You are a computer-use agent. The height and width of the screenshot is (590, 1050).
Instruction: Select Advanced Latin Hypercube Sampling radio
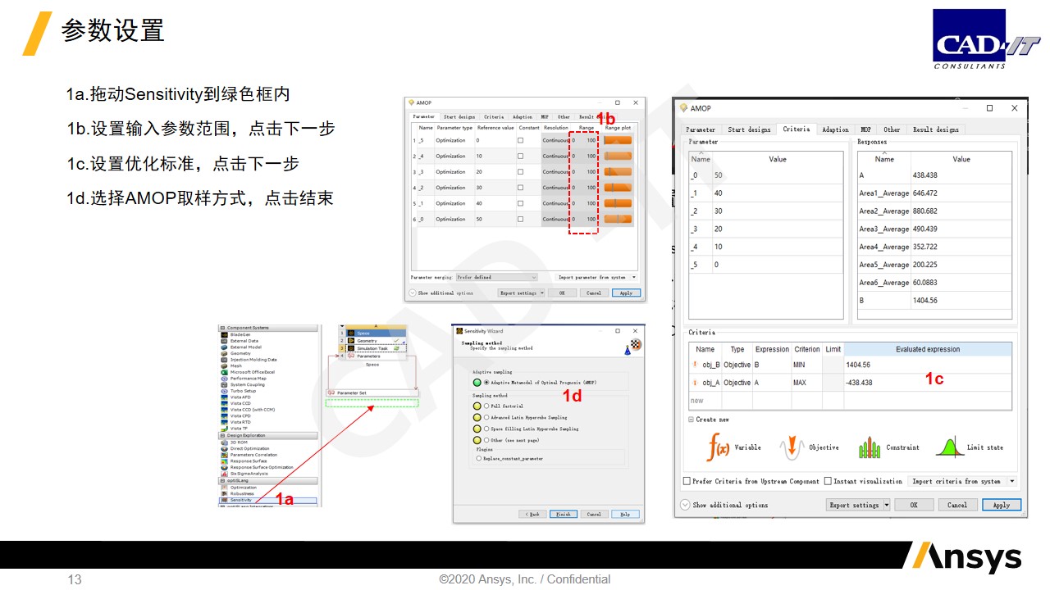coord(486,417)
